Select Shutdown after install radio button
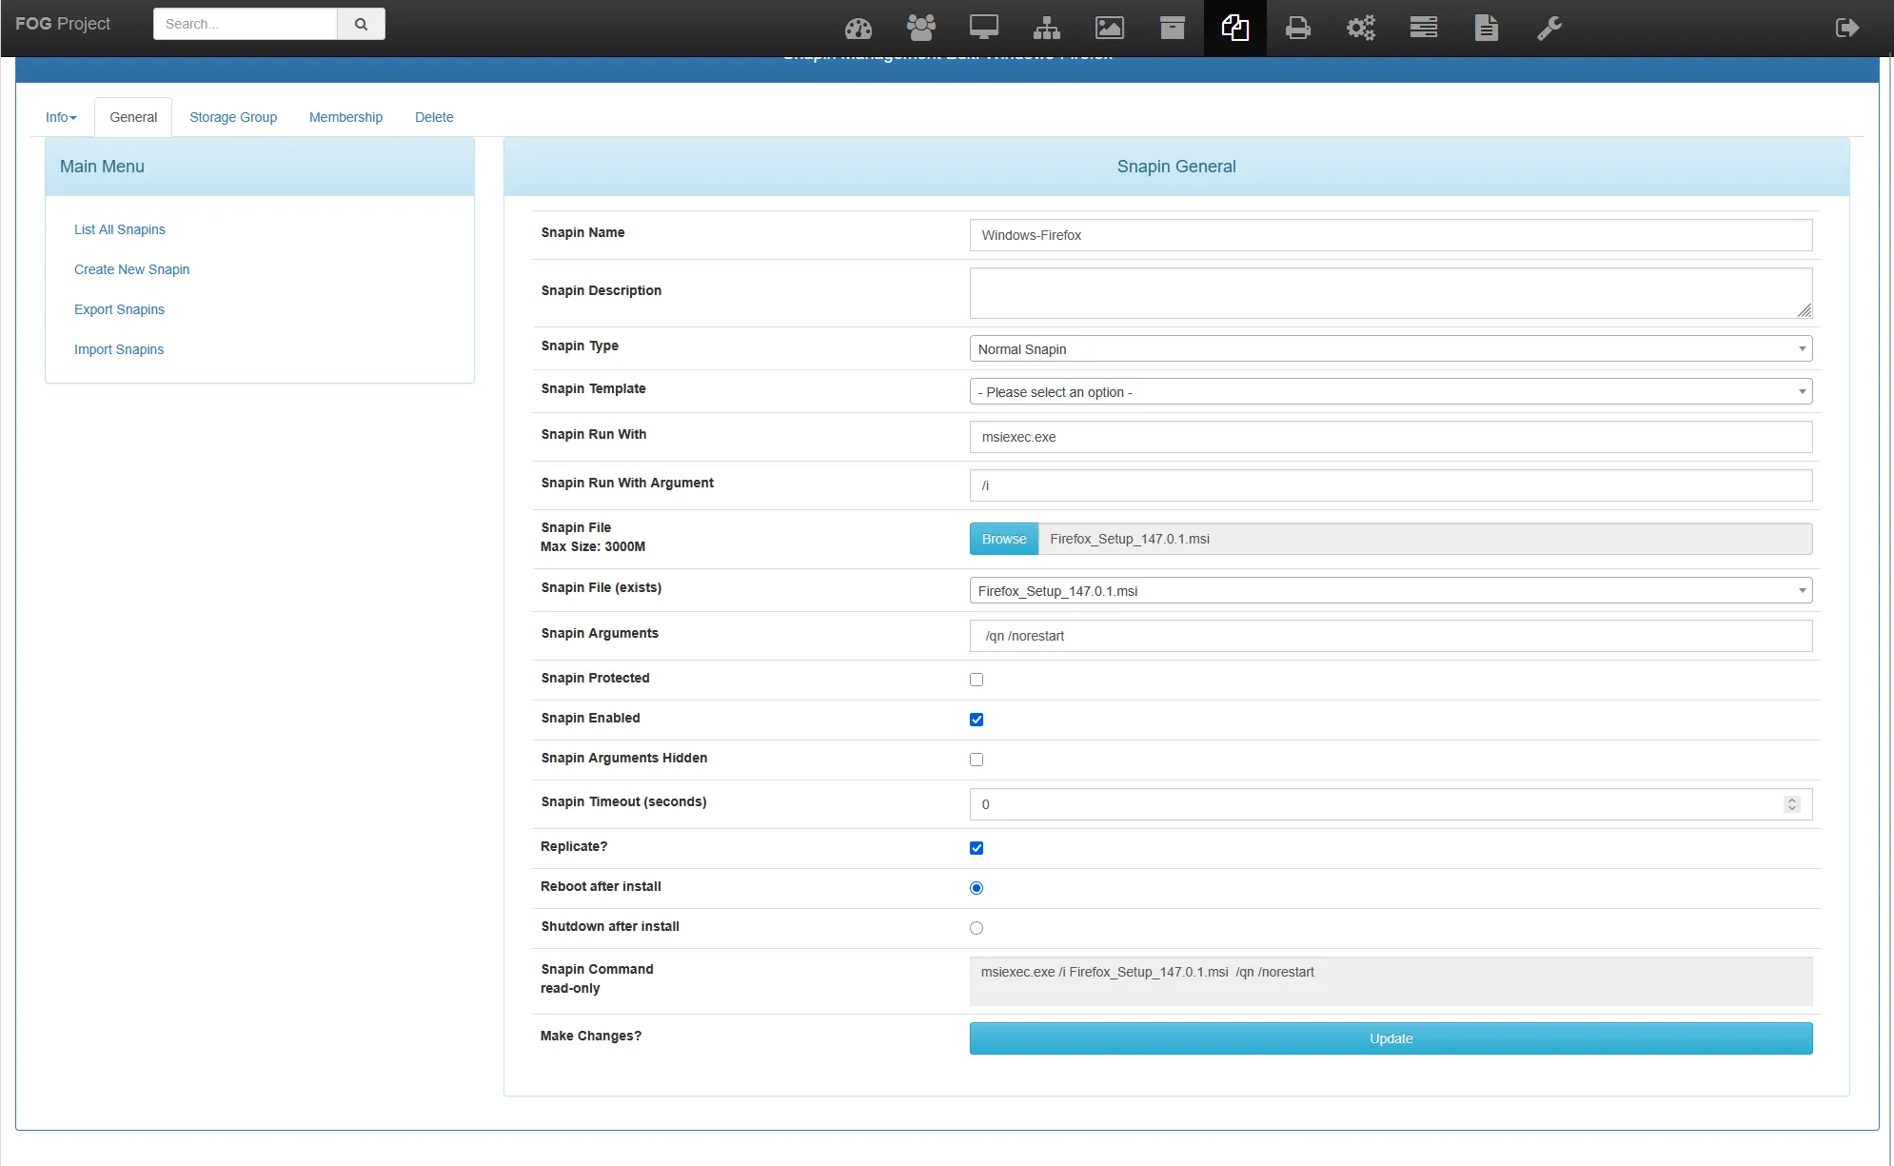 click(x=977, y=928)
